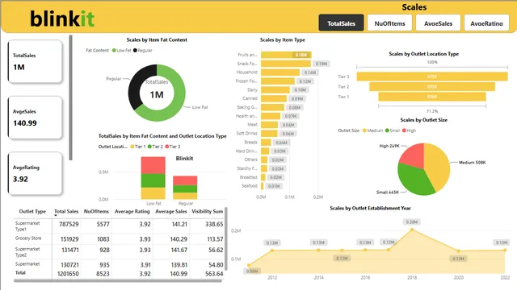
Task: Select the Tier 3 funnel bar
Action: click(432, 77)
